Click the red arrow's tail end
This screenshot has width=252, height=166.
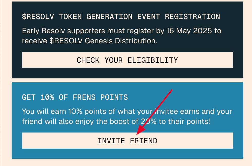(x=172, y=90)
